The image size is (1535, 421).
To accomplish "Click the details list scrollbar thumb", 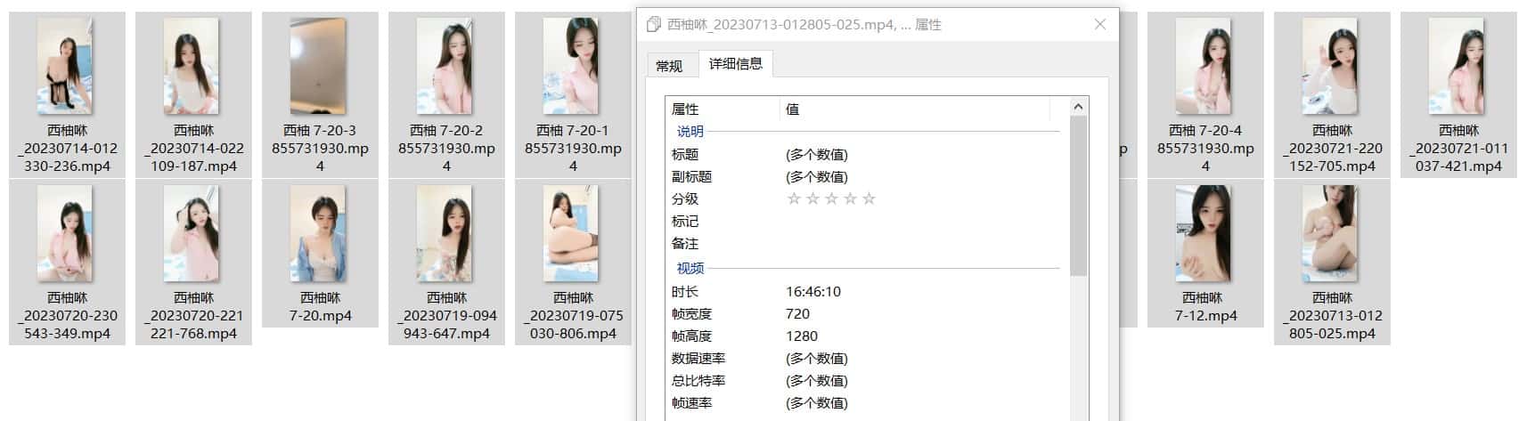I will 1078,196.
